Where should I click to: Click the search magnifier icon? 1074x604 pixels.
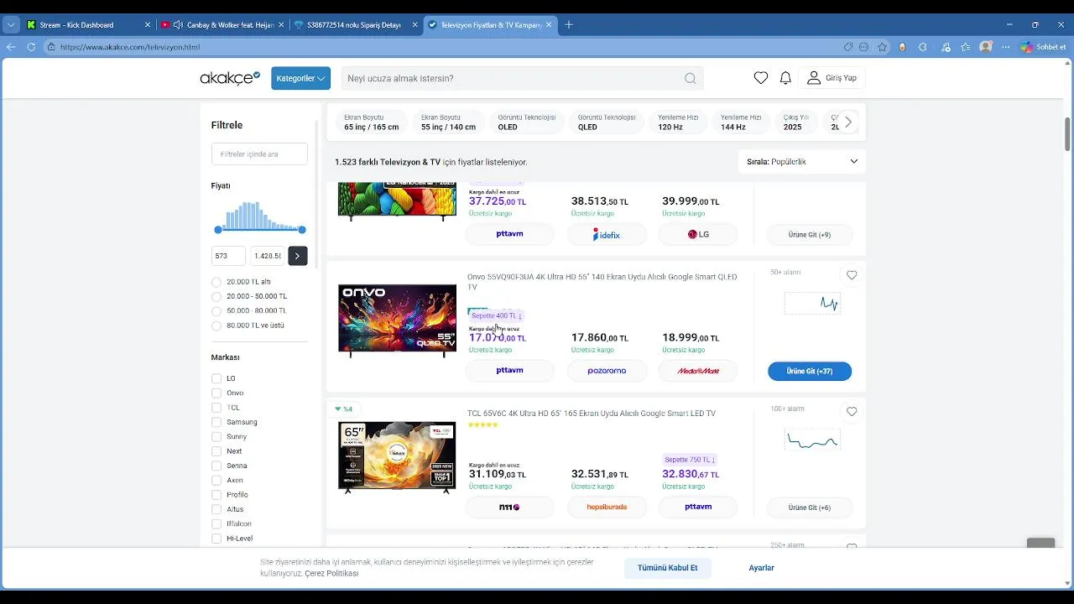pos(690,78)
